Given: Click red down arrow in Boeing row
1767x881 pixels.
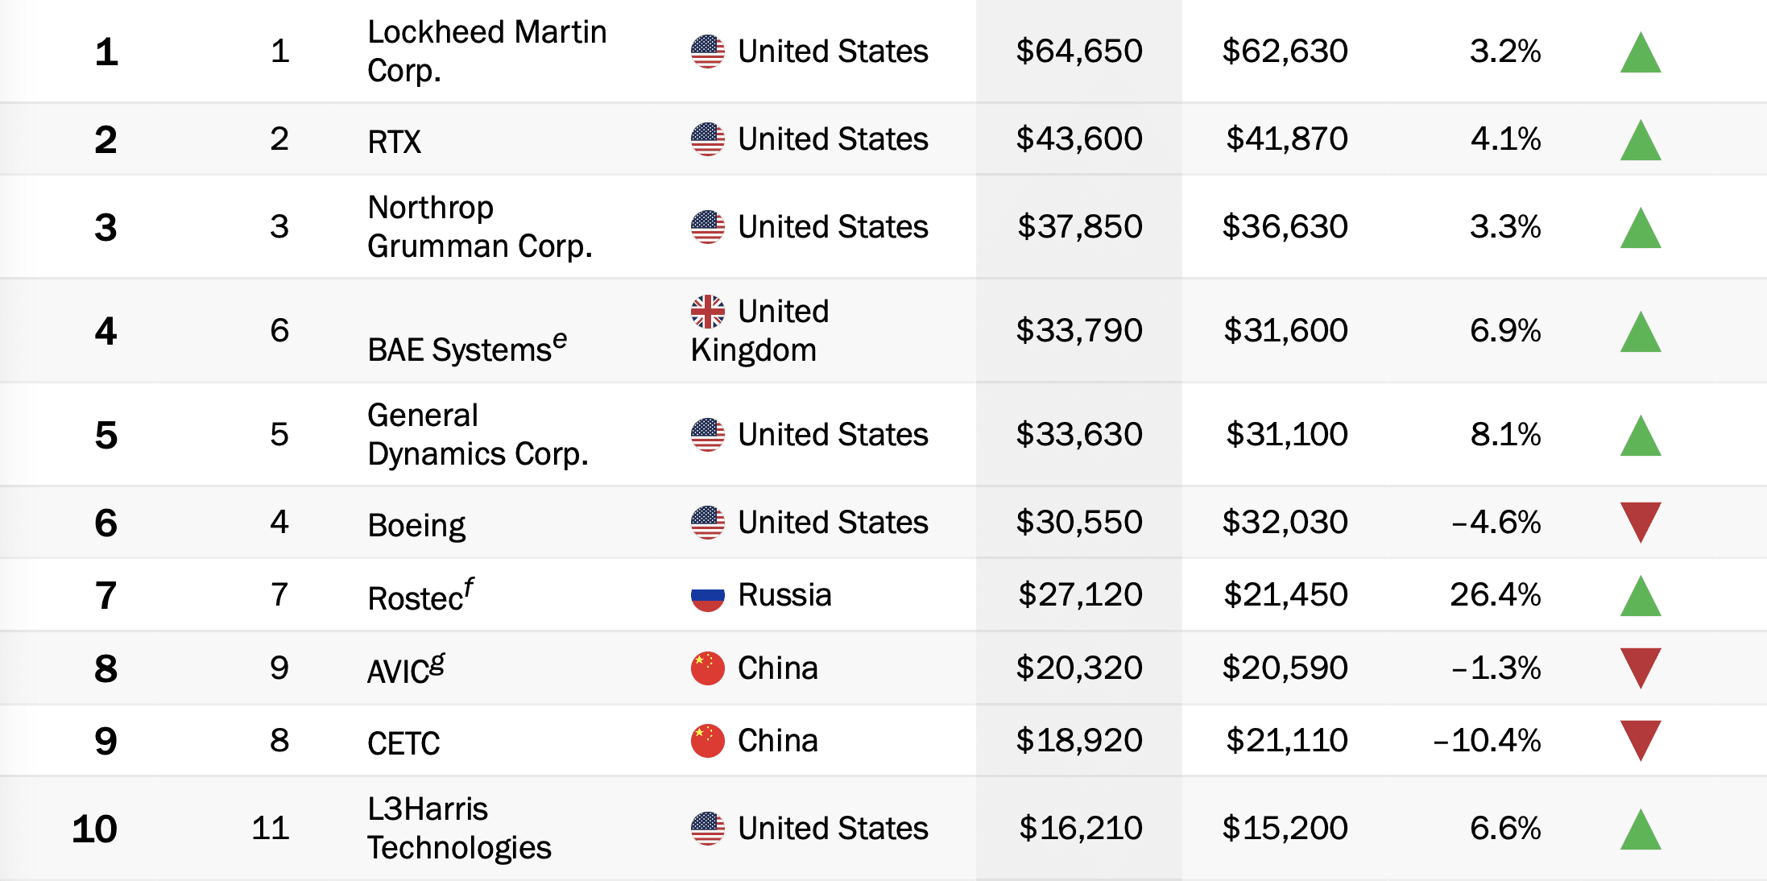Looking at the screenshot, I should pyautogui.click(x=1641, y=522).
